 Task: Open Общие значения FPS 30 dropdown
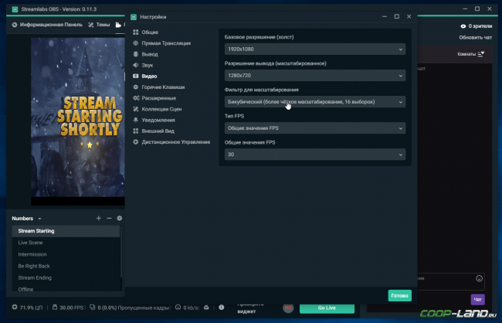pyautogui.click(x=315, y=155)
